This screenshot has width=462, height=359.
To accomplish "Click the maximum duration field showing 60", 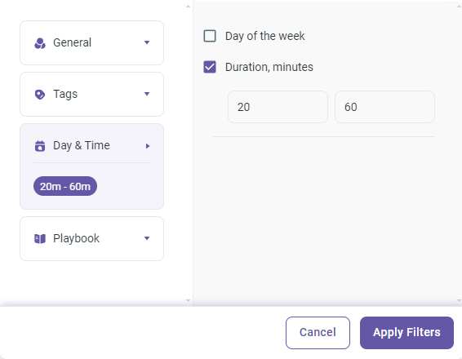I will click(384, 107).
